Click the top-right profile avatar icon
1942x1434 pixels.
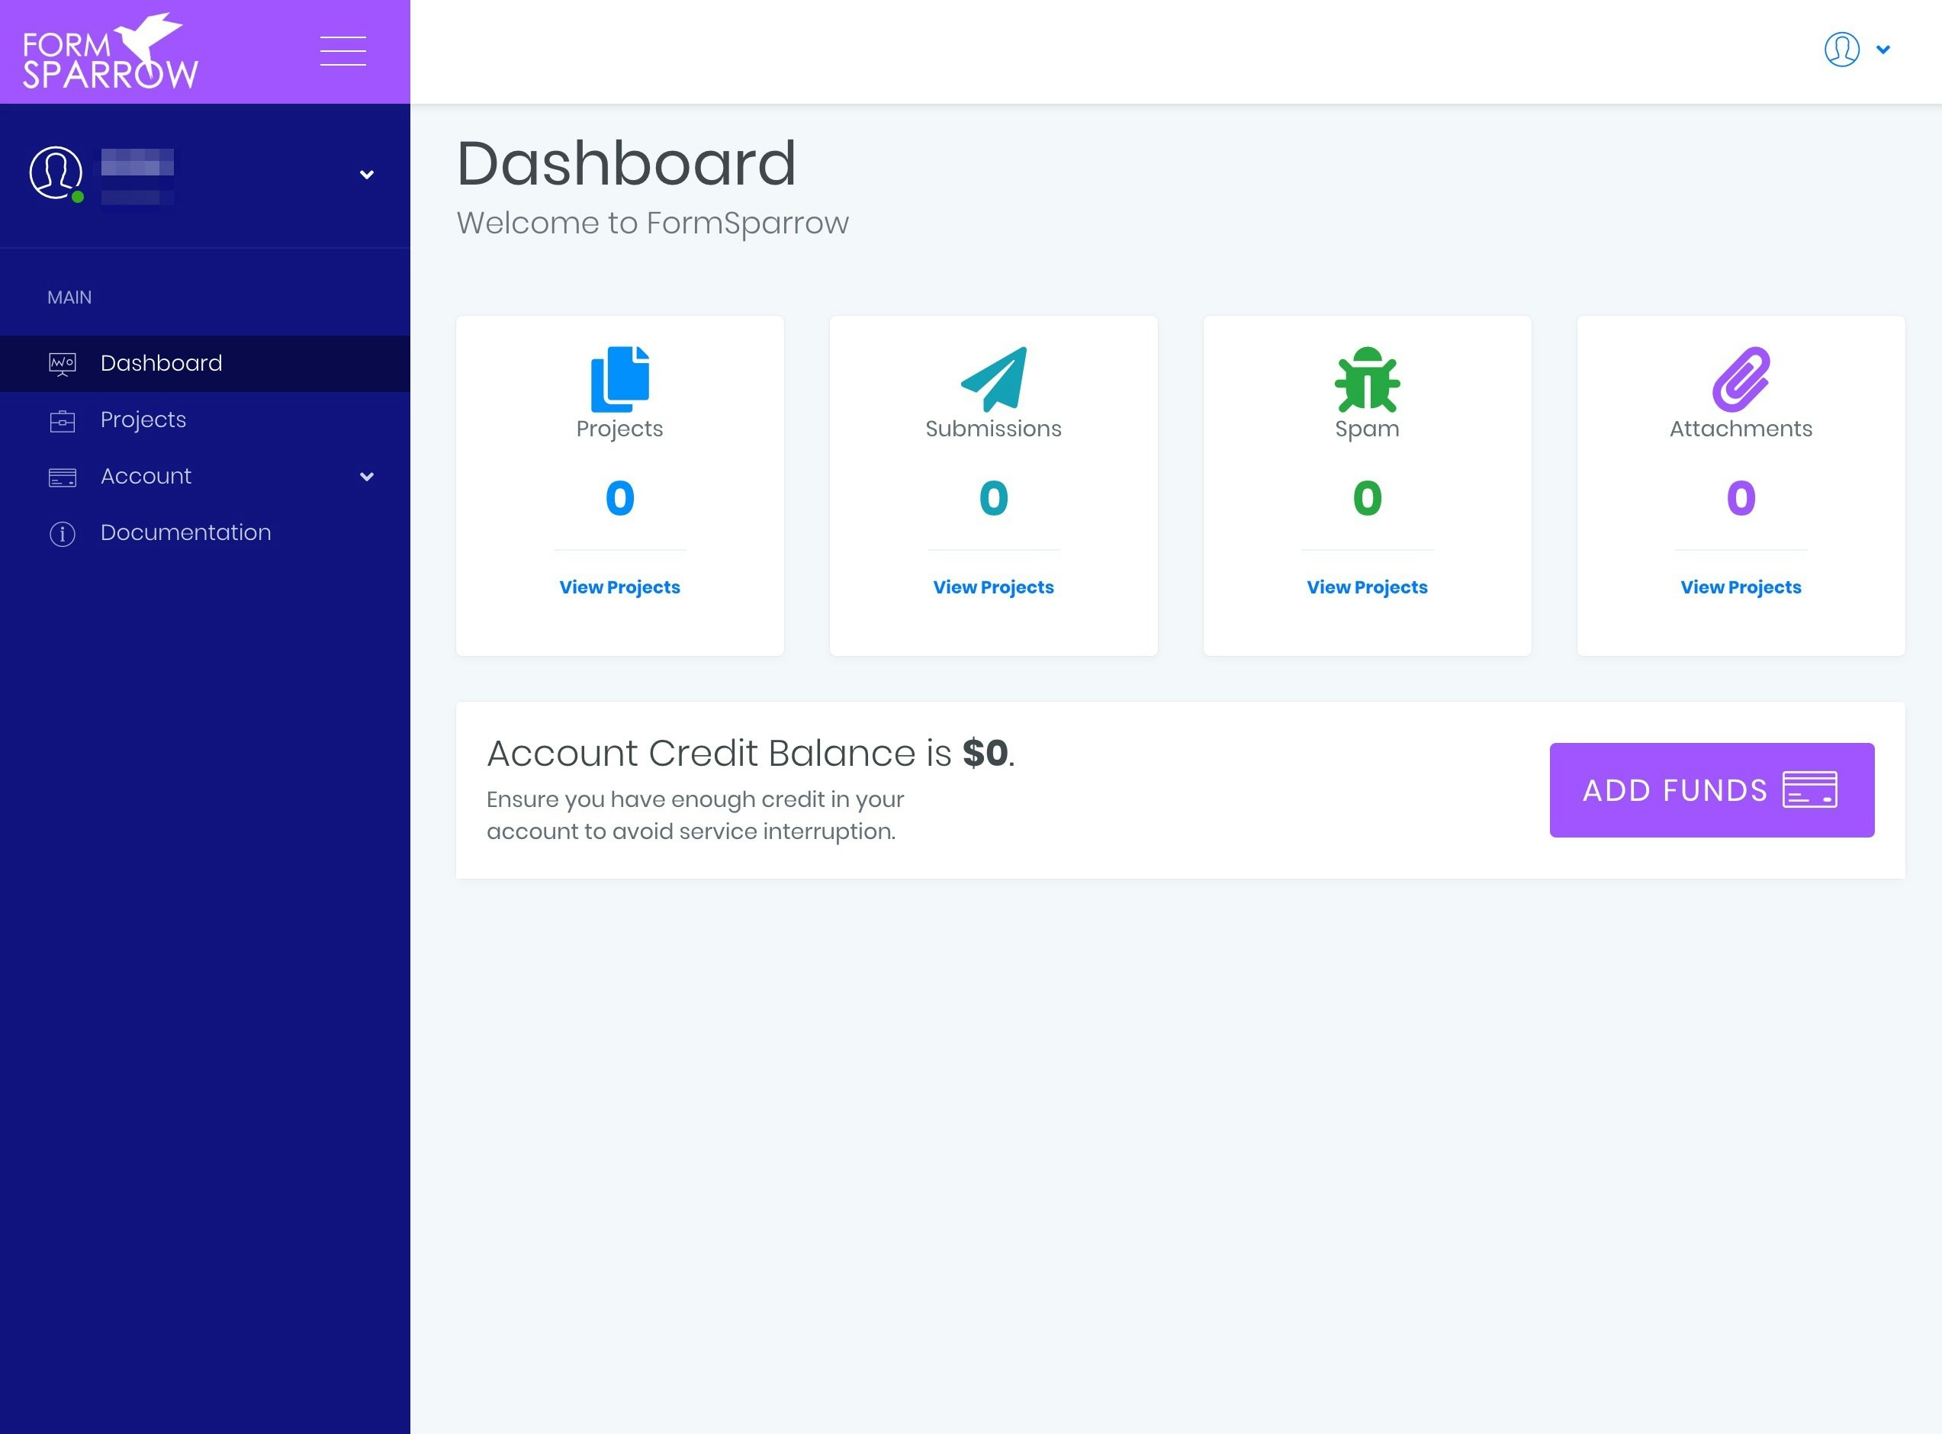pyautogui.click(x=1841, y=50)
